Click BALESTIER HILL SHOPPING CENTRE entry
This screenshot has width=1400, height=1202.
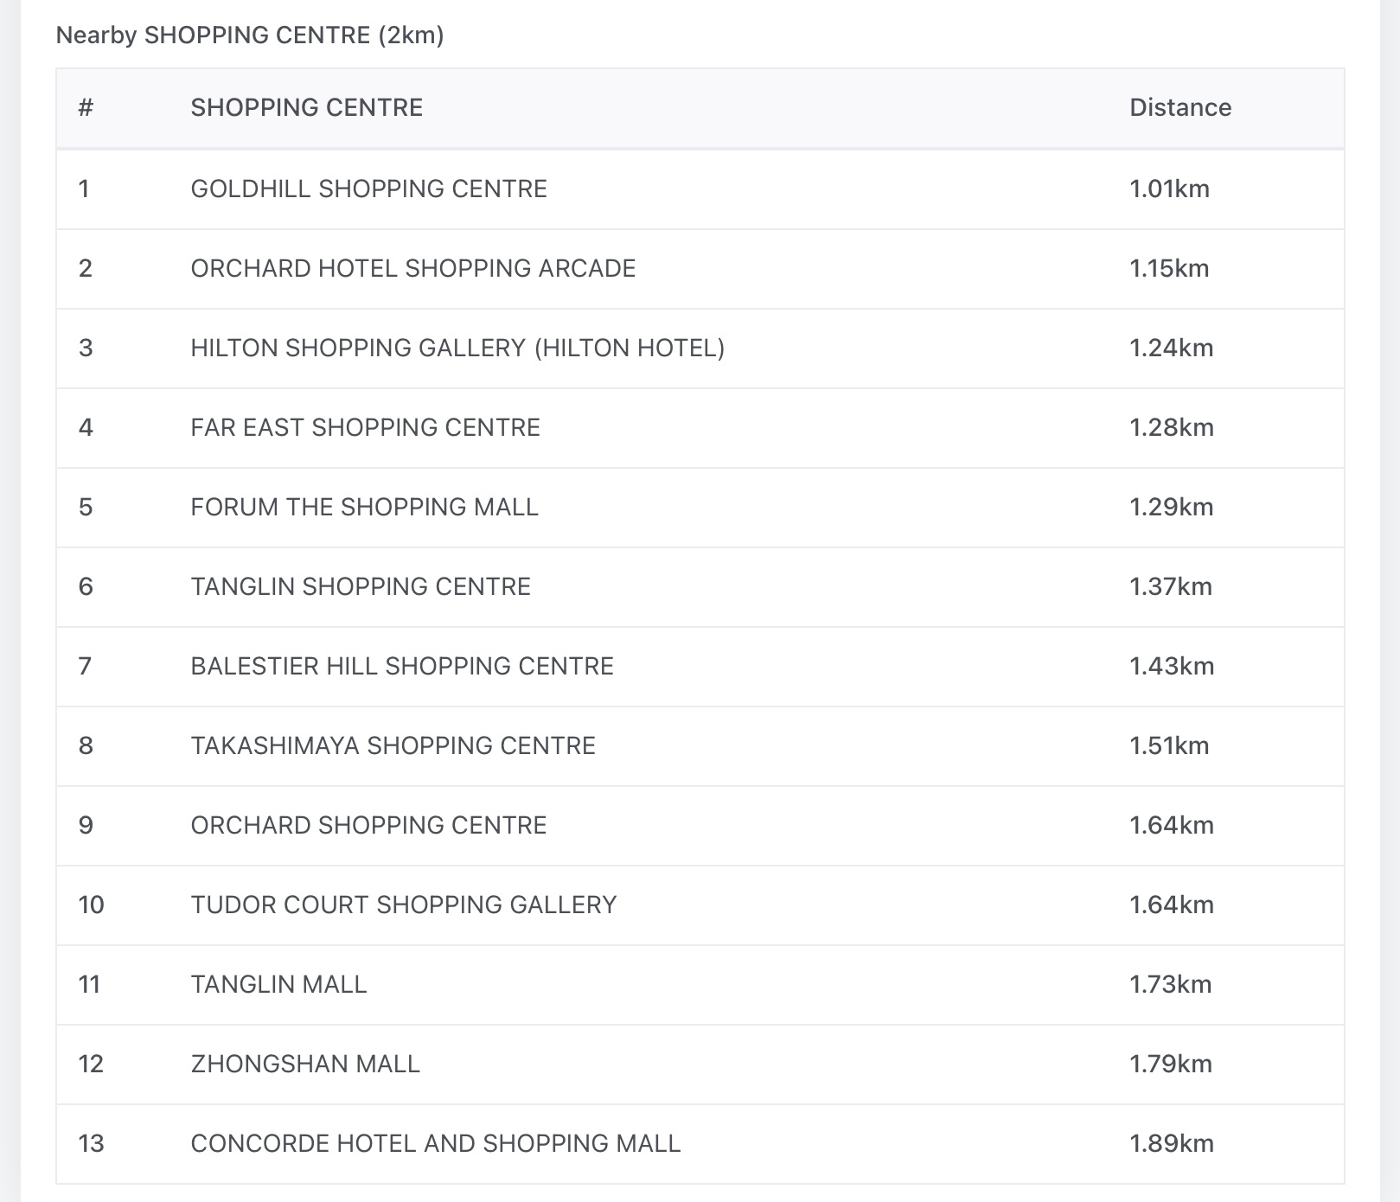pos(402,666)
